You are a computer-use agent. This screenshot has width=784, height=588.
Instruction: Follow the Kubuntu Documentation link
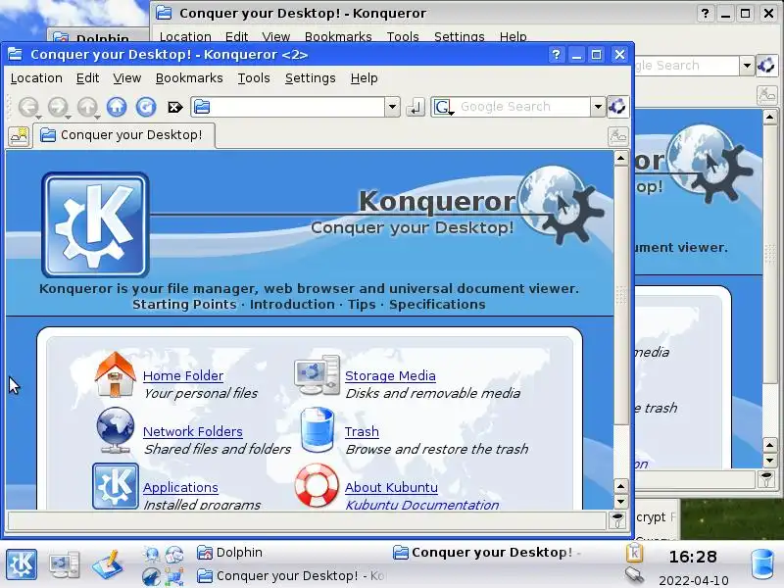point(422,505)
